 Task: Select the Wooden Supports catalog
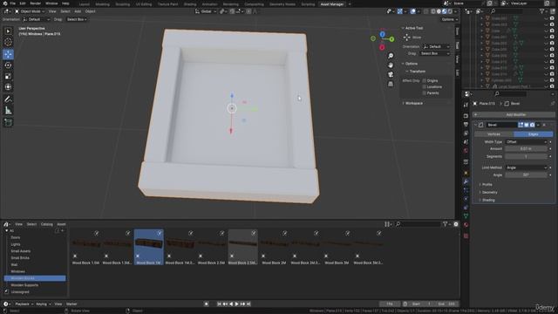[x=24, y=285]
